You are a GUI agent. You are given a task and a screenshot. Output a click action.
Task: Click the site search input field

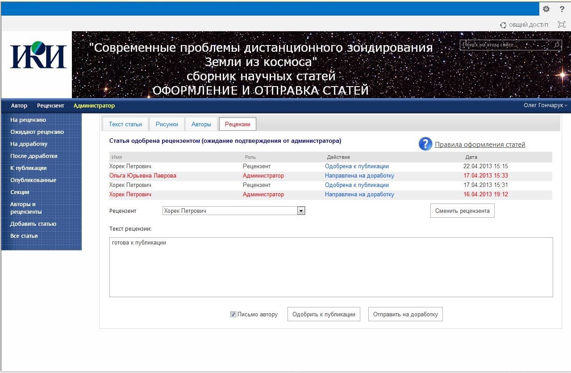tap(507, 45)
